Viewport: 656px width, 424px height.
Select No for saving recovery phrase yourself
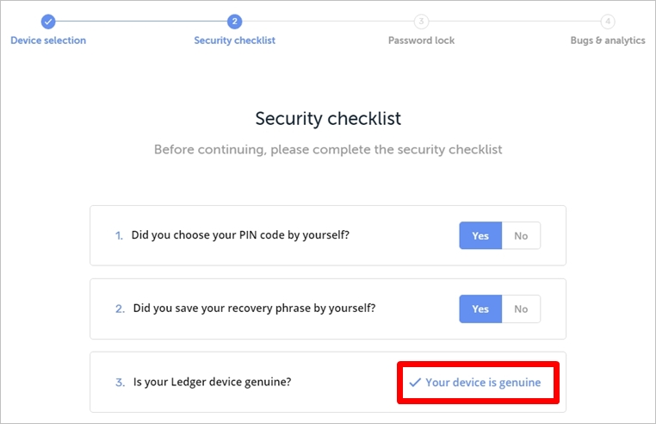point(521,309)
